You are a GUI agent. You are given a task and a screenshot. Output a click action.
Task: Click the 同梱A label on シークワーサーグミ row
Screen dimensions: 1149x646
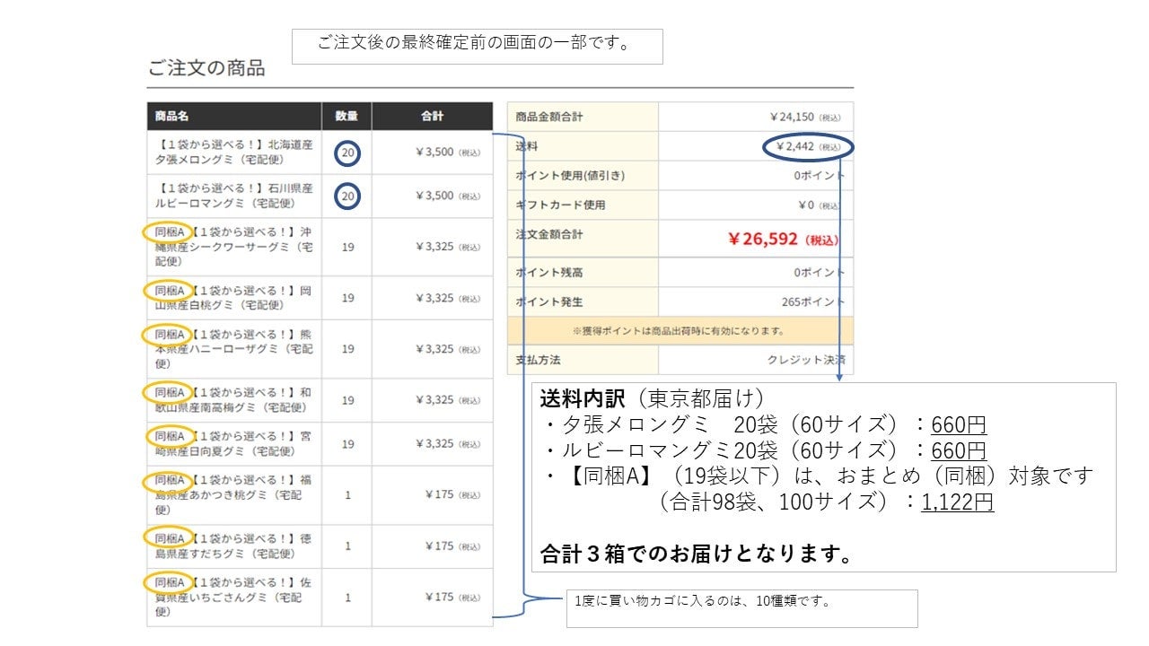coord(168,231)
